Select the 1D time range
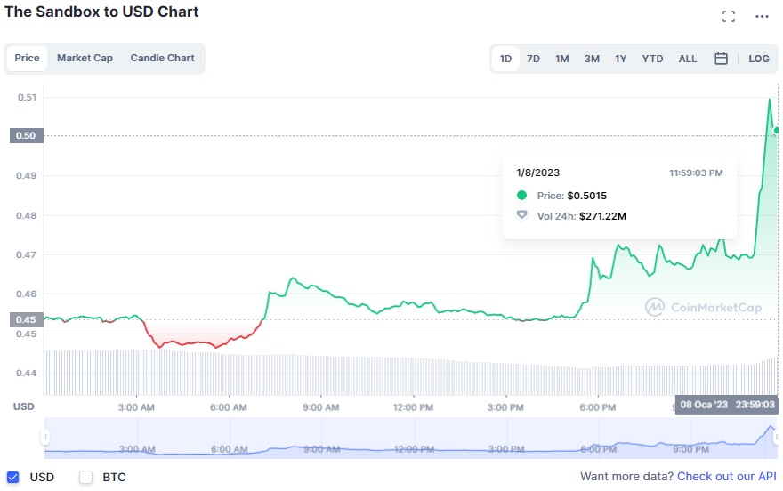 [506, 59]
